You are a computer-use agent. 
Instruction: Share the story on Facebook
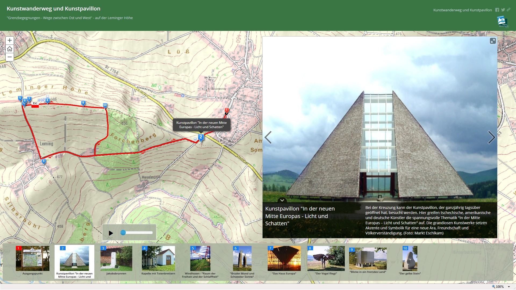(497, 10)
